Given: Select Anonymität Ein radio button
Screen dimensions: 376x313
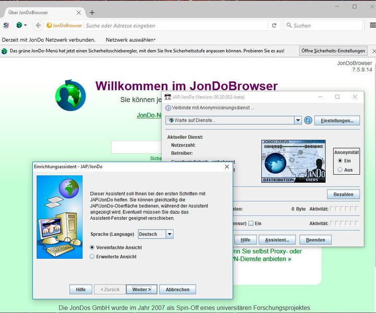Looking at the screenshot, I should point(340,161).
